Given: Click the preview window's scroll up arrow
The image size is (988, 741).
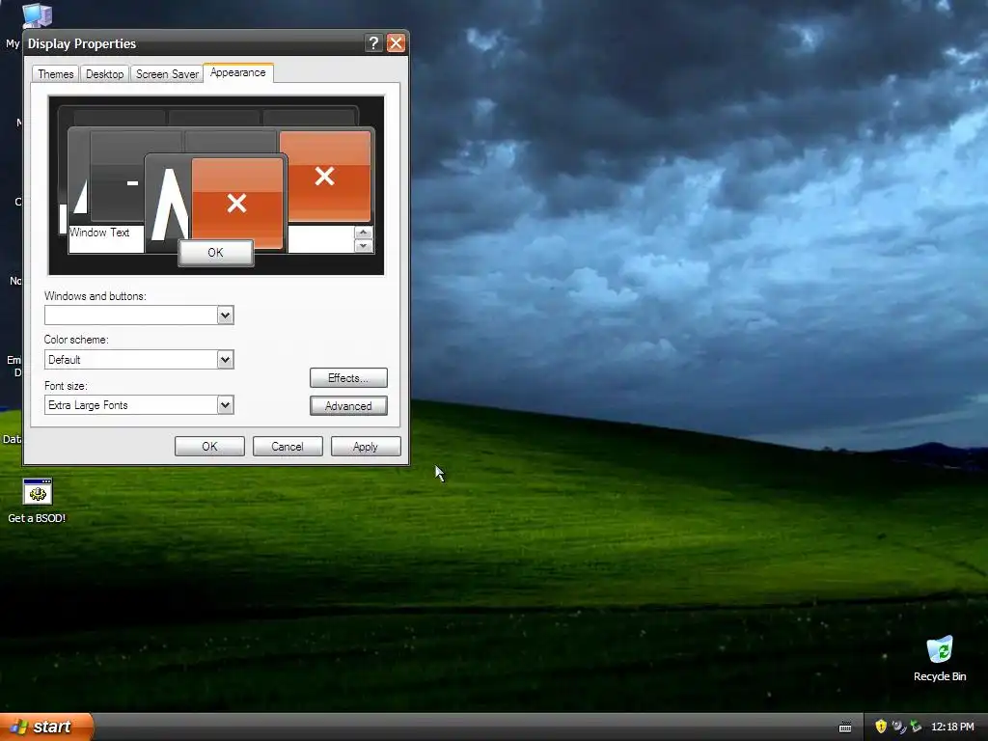Looking at the screenshot, I should point(363,233).
